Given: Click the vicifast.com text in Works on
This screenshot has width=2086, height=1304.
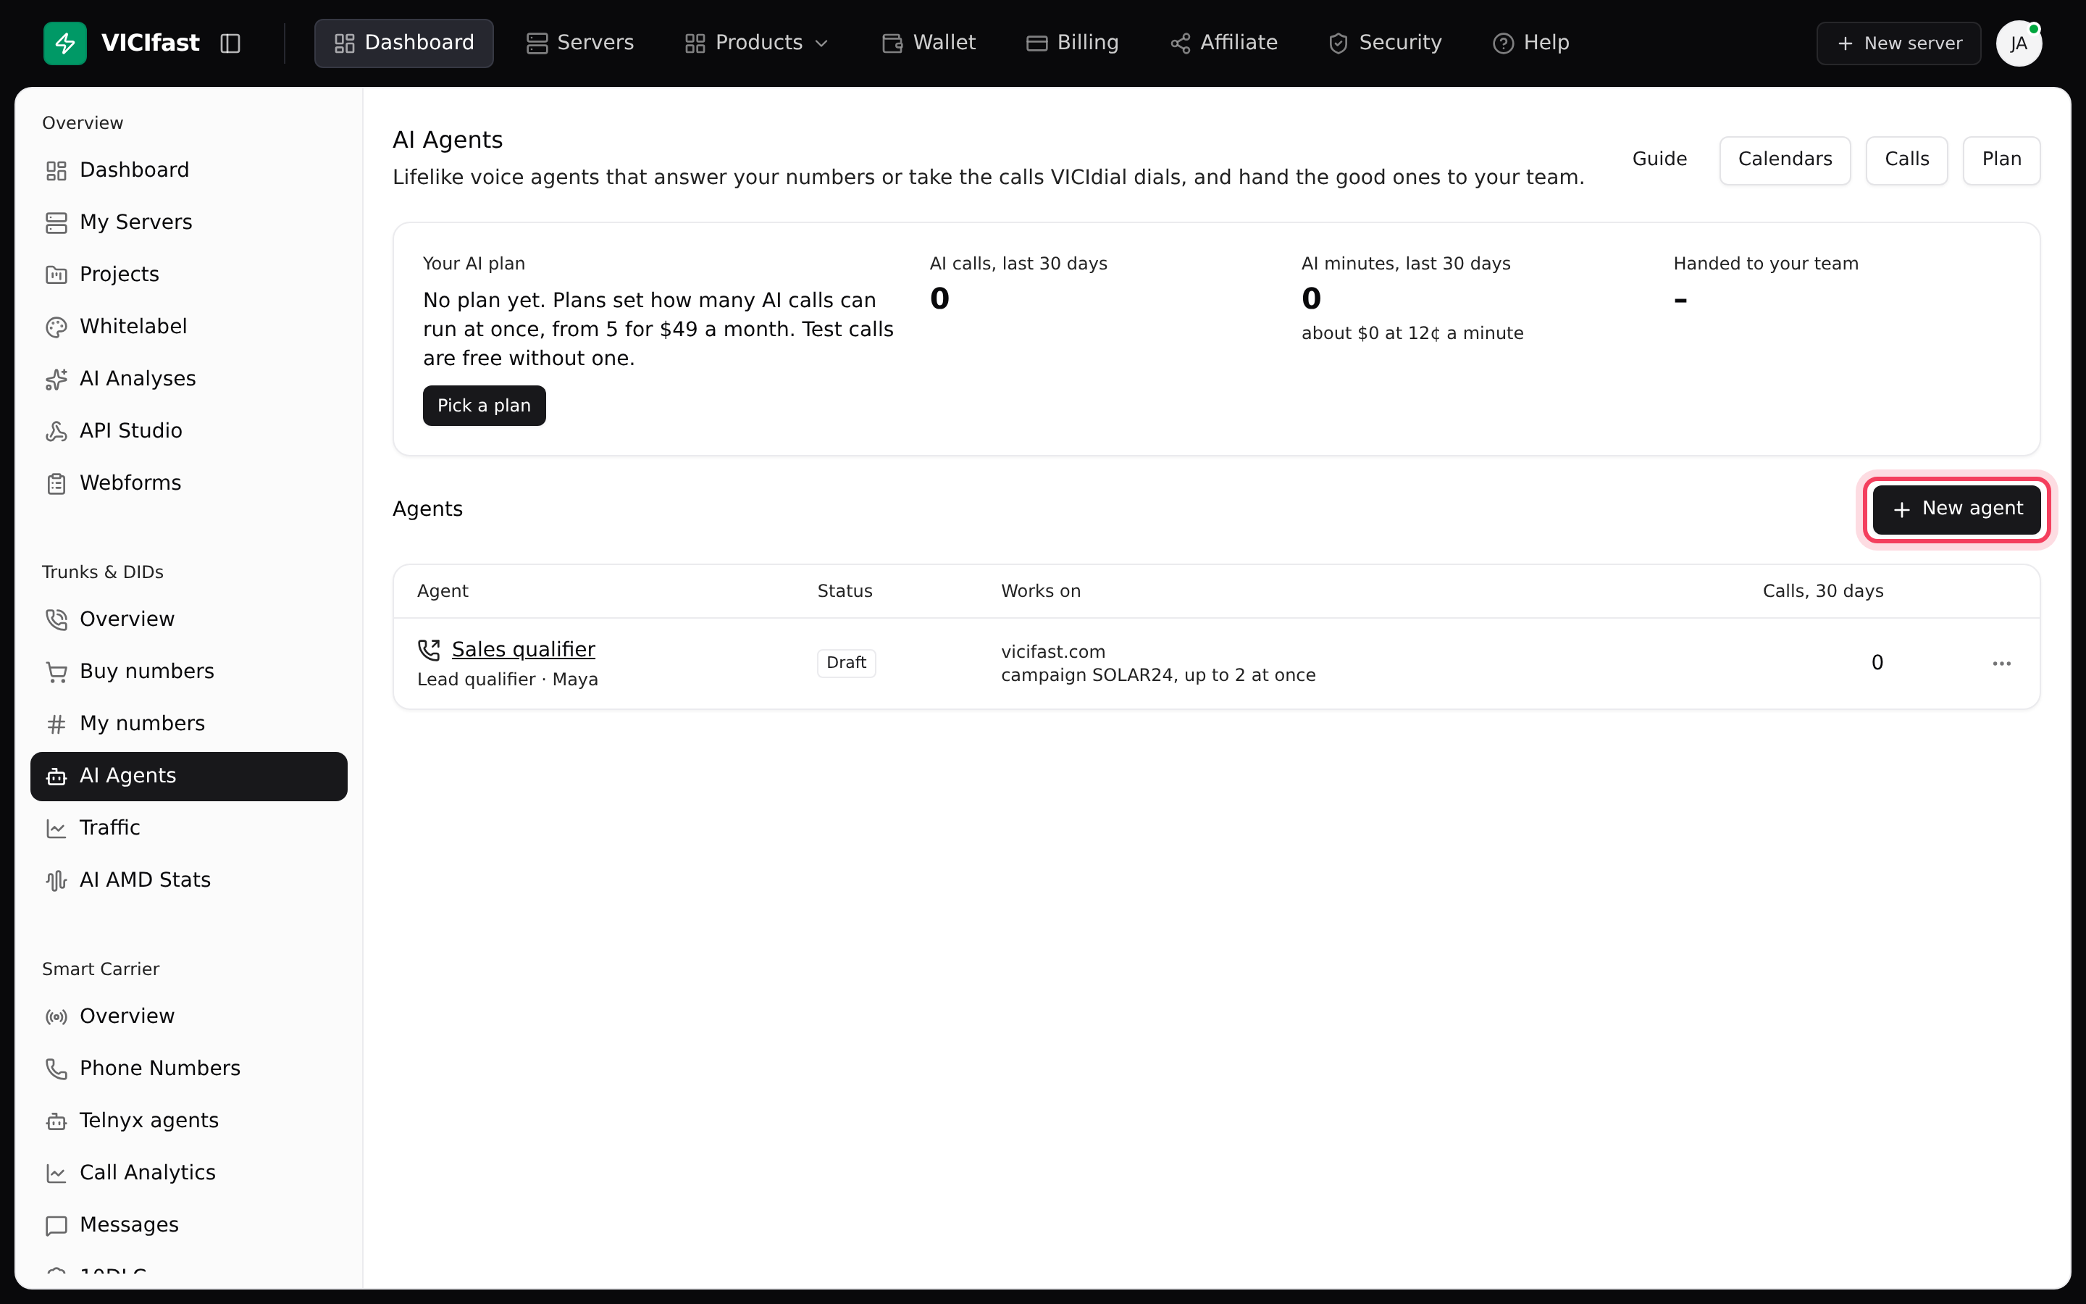Looking at the screenshot, I should [1052, 652].
